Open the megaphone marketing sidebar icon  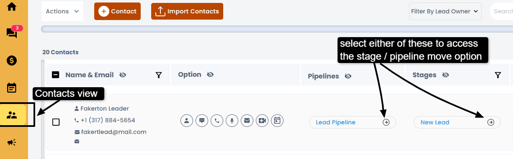[12, 142]
